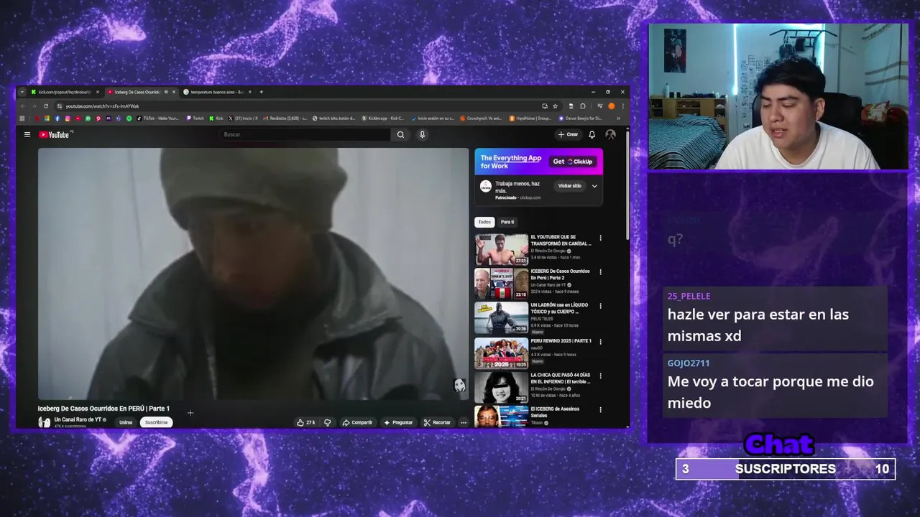The height and width of the screenshot is (517, 920).
Task: Click the YouTube logo
Action: pyautogui.click(x=55, y=134)
